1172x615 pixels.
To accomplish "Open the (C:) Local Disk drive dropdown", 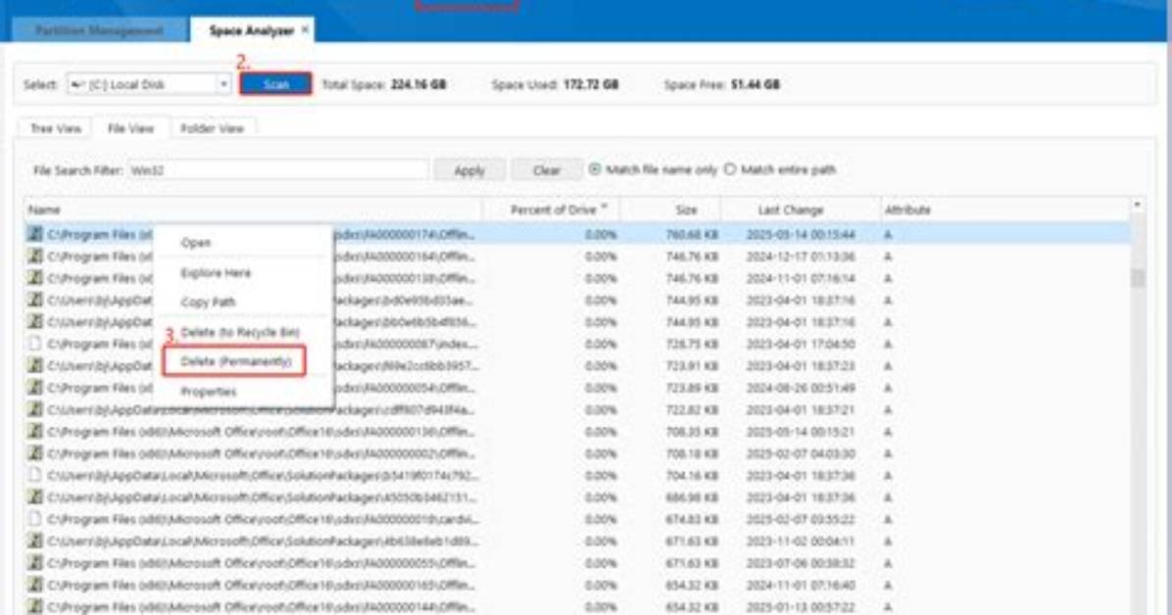I will point(223,83).
